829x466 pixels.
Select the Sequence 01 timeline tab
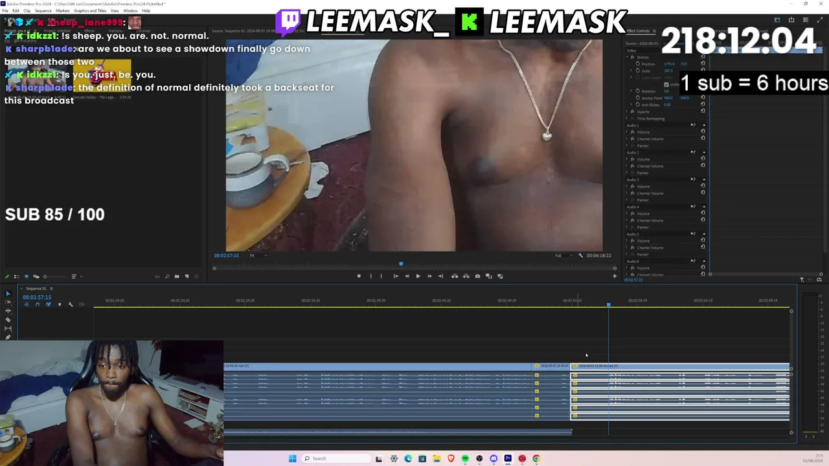(36, 289)
